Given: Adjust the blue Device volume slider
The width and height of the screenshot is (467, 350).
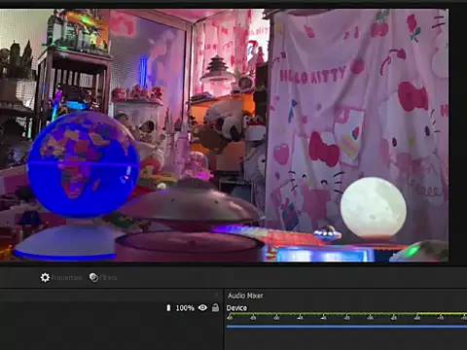Looking at the screenshot, I should coord(346,327).
